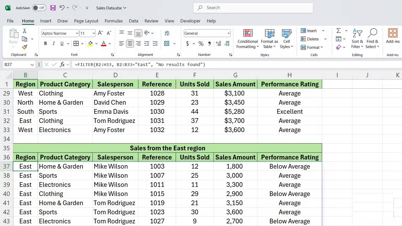This screenshot has height=226, width=402.
Task: Open Conditional Formatting
Action: click(247, 39)
